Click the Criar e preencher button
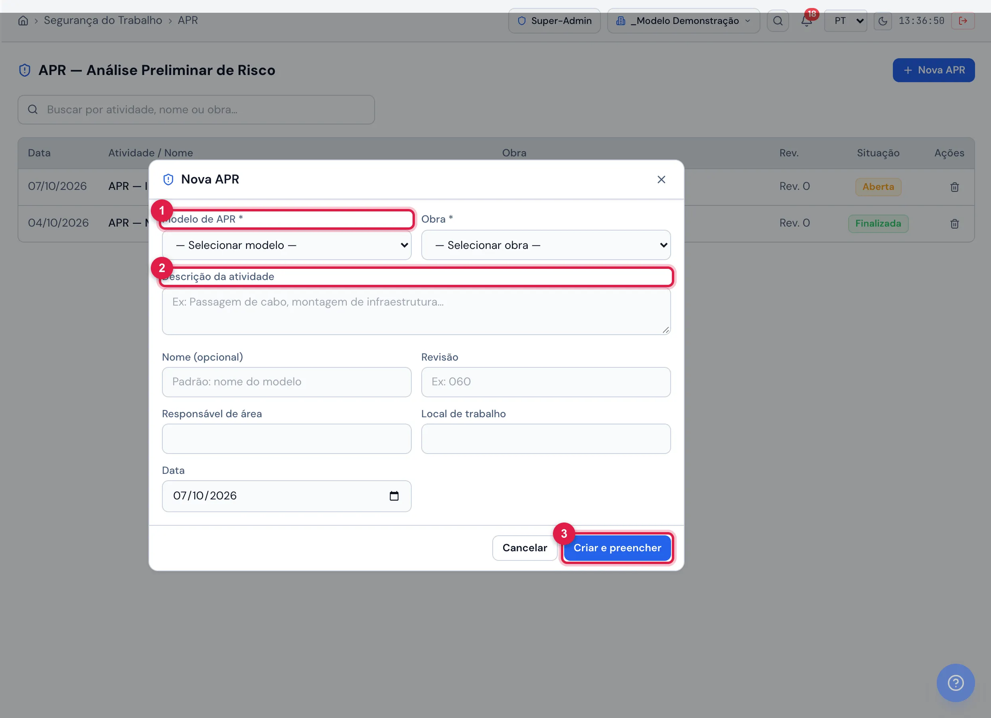 point(617,548)
